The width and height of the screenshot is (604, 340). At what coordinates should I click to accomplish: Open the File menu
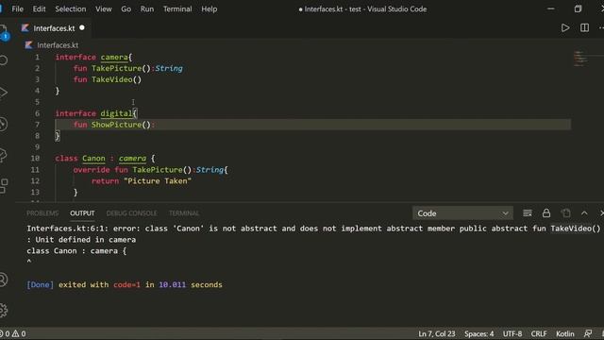pyautogui.click(x=17, y=8)
